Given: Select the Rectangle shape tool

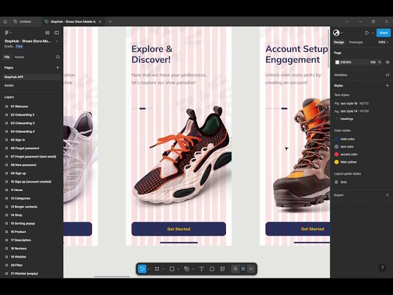Looking at the screenshot, I should click(172, 269).
